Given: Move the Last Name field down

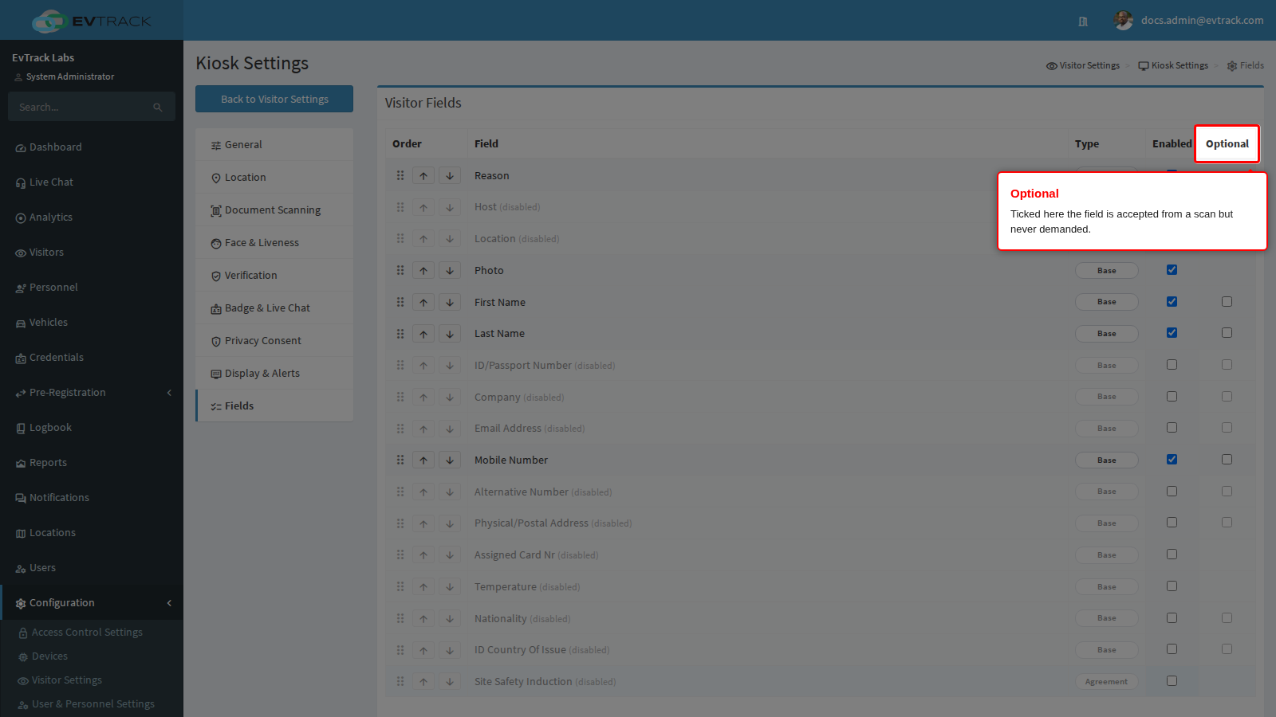Looking at the screenshot, I should coord(450,334).
